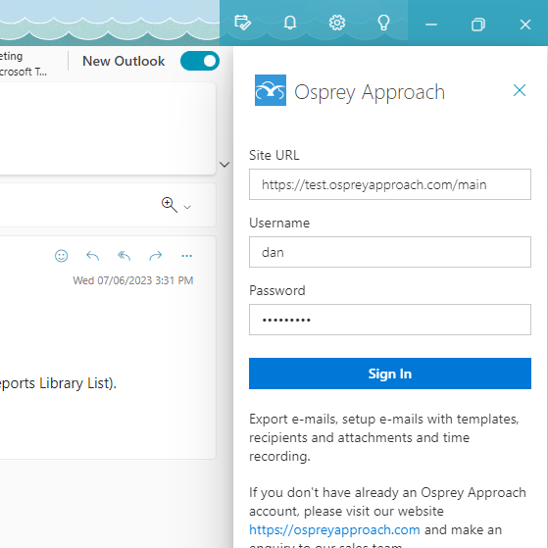Click the Site URL field
This screenshot has height=548, width=548.
point(390,184)
